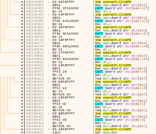Select instruction xor eax,eax
Screen dimensions: 156x134
click(x=106, y=132)
